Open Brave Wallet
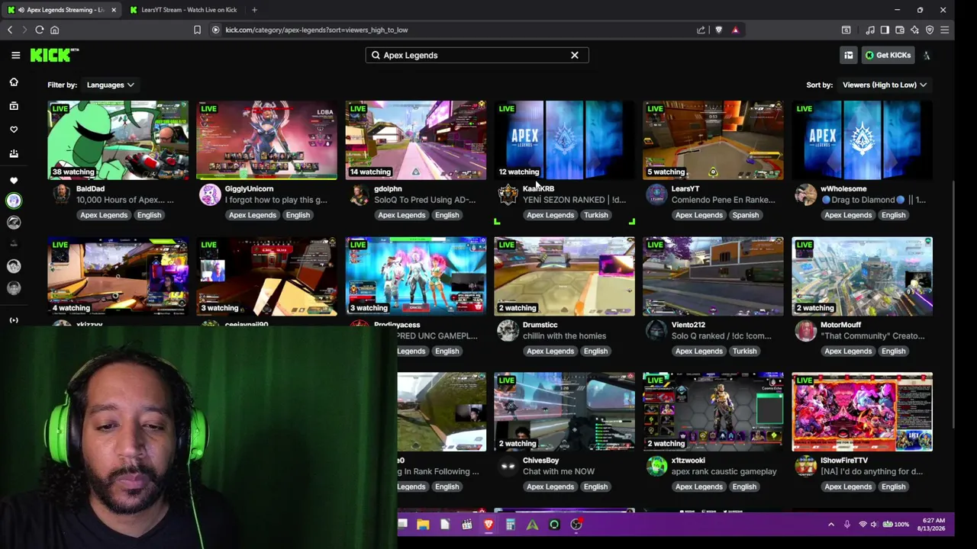The image size is (977, 549). pyautogui.click(x=900, y=30)
